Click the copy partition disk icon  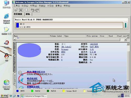(x=21, y=87)
